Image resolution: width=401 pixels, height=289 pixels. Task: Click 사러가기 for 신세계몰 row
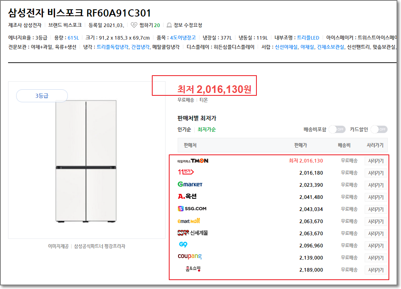(376, 234)
